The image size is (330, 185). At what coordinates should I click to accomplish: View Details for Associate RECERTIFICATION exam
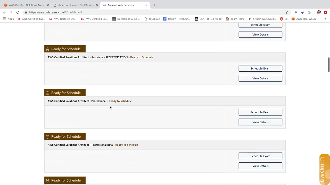point(260,78)
